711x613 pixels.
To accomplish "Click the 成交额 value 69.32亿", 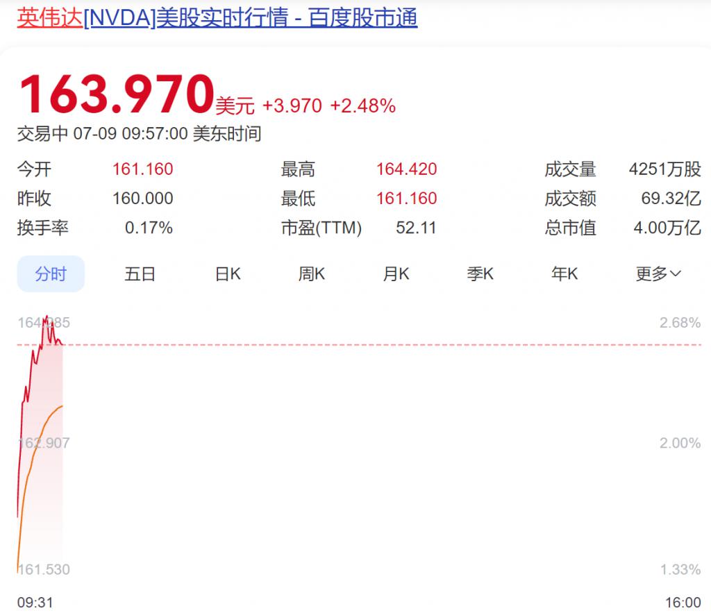I will pyautogui.click(x=671, y=198).
